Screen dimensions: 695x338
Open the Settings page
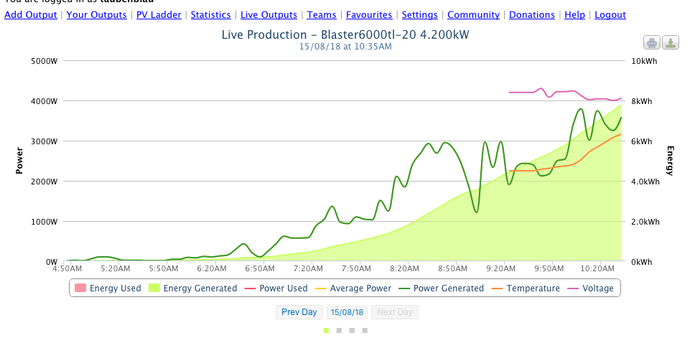pos(420,14)
